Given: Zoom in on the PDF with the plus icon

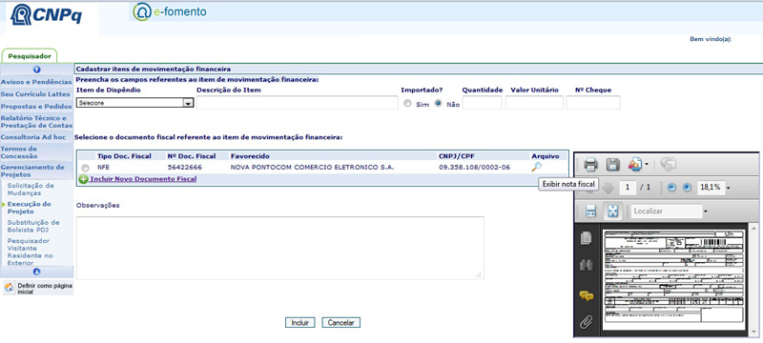Looking at the screenshot, I should [x=687, y=188].
